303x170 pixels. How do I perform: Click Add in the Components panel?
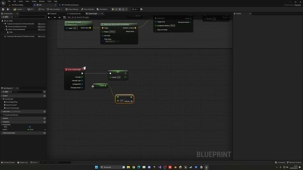pos(5,17)
